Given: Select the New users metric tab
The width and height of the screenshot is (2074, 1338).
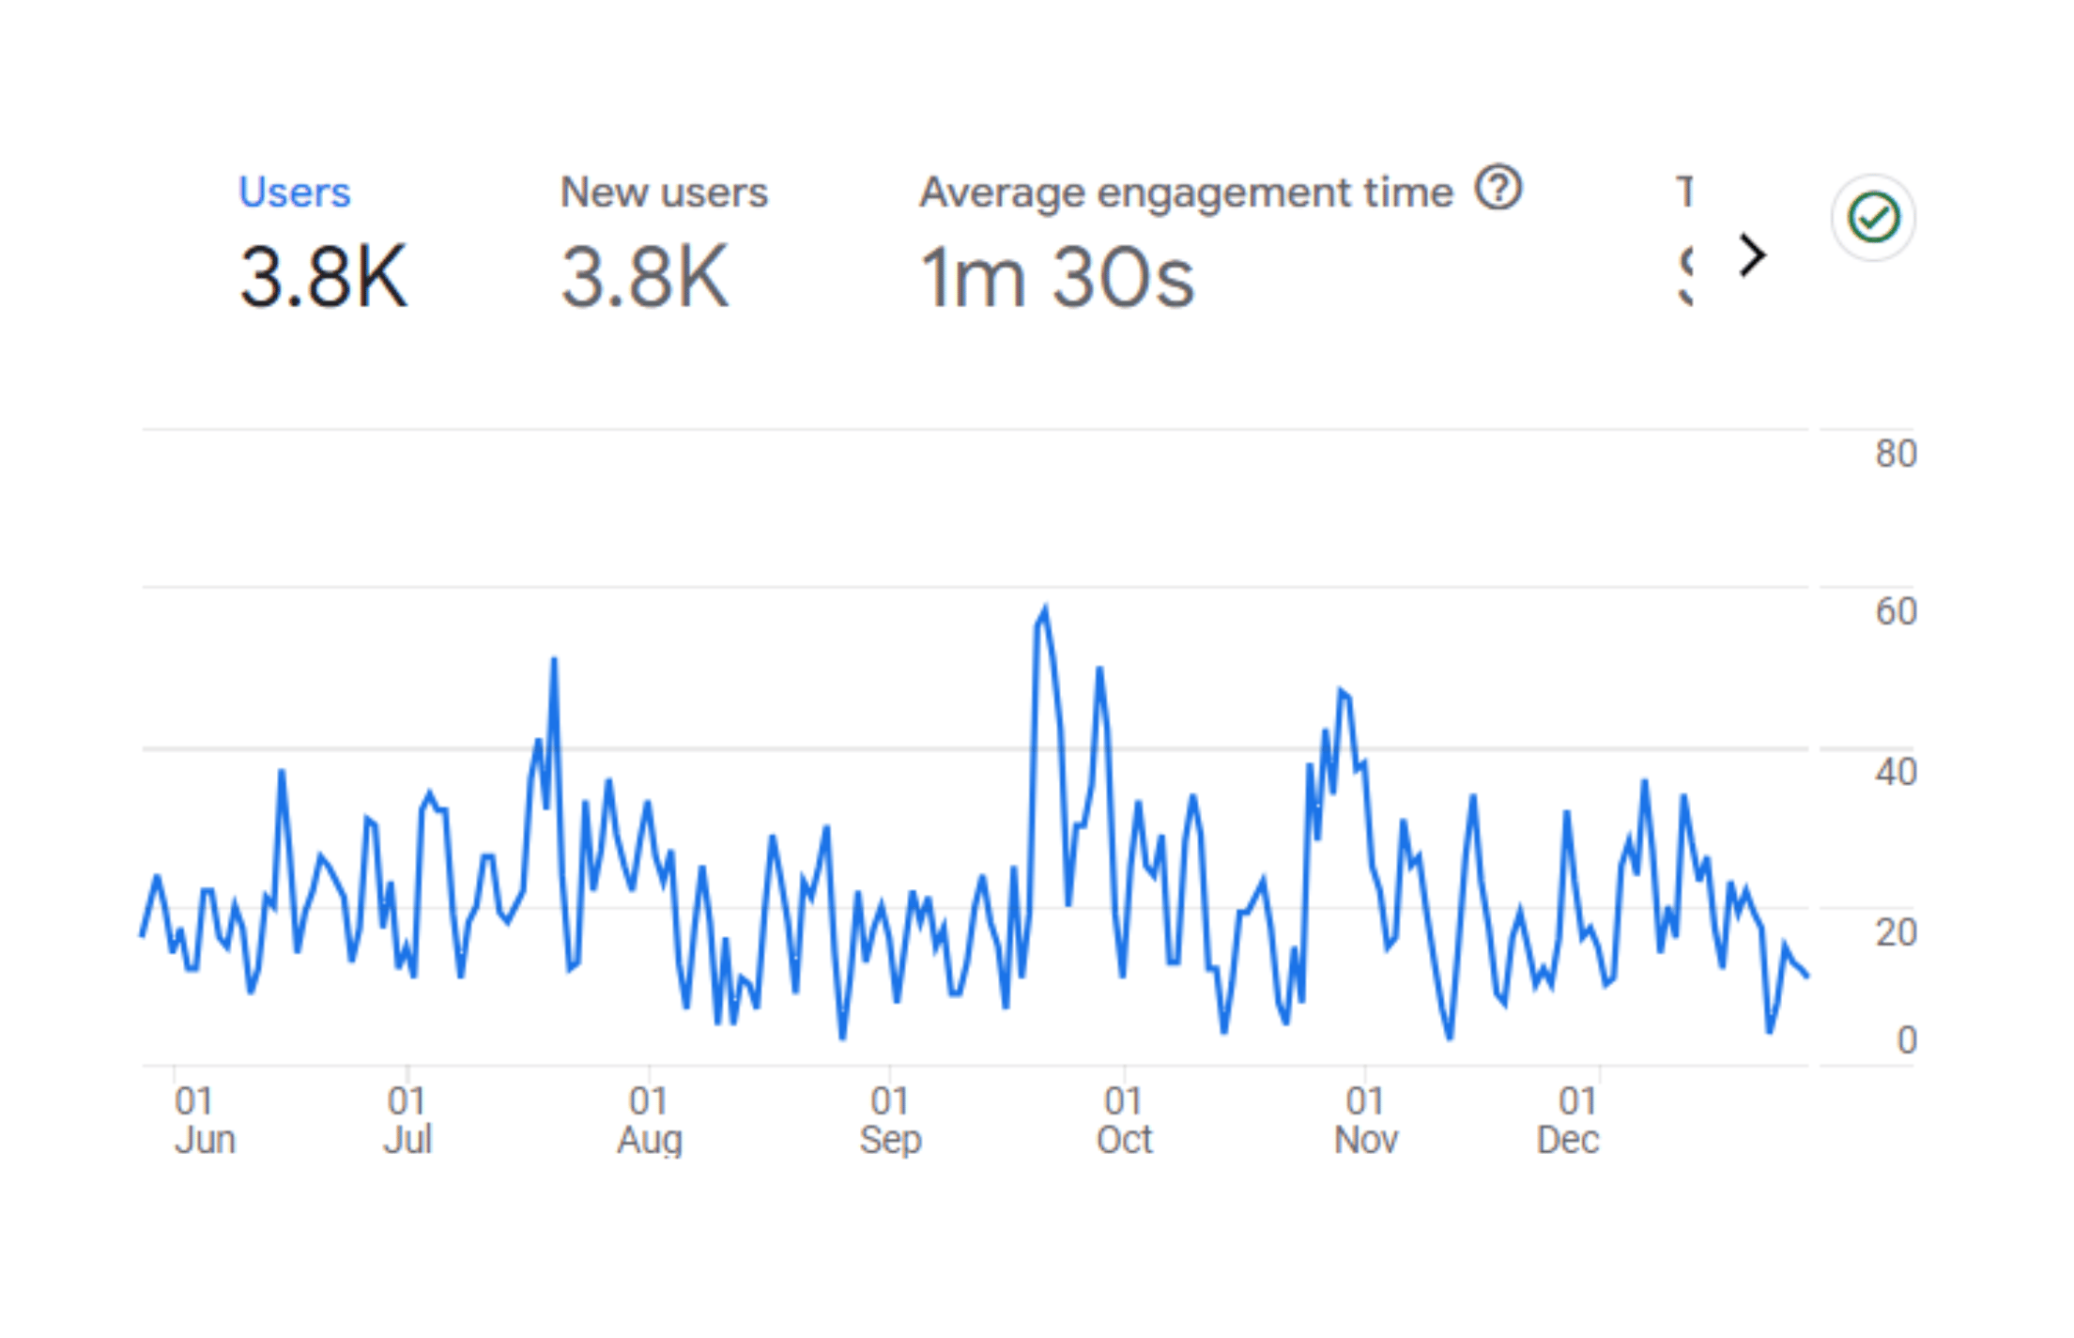Looking at the screenshot, I should coord(664,192).
